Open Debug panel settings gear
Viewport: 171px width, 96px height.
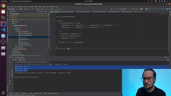[166, 57]
